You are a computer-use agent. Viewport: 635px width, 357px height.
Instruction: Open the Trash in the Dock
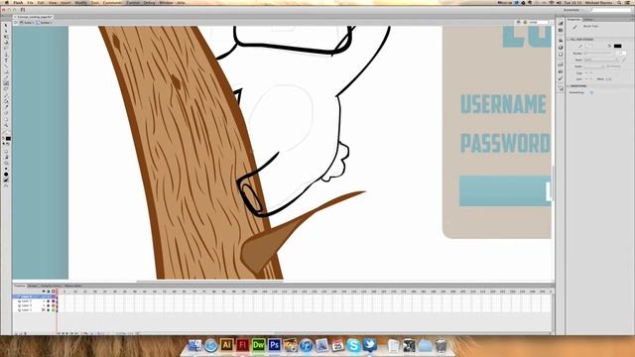point(442,345)
